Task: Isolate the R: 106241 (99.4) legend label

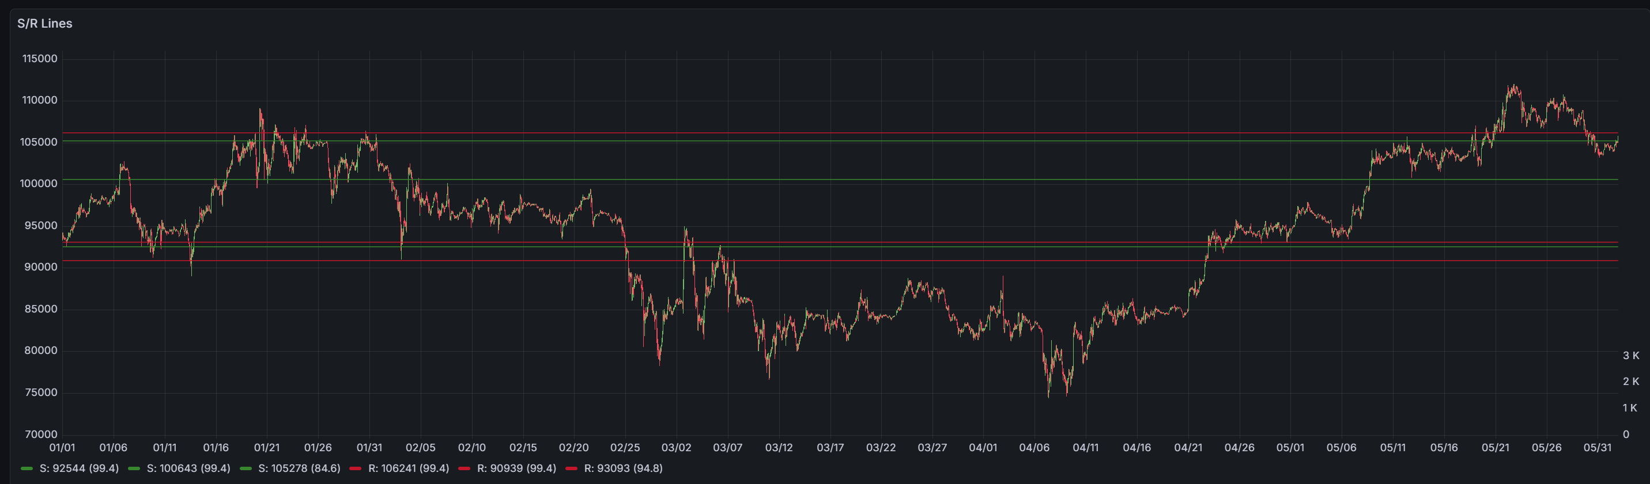Action: (x=409, y=468)
